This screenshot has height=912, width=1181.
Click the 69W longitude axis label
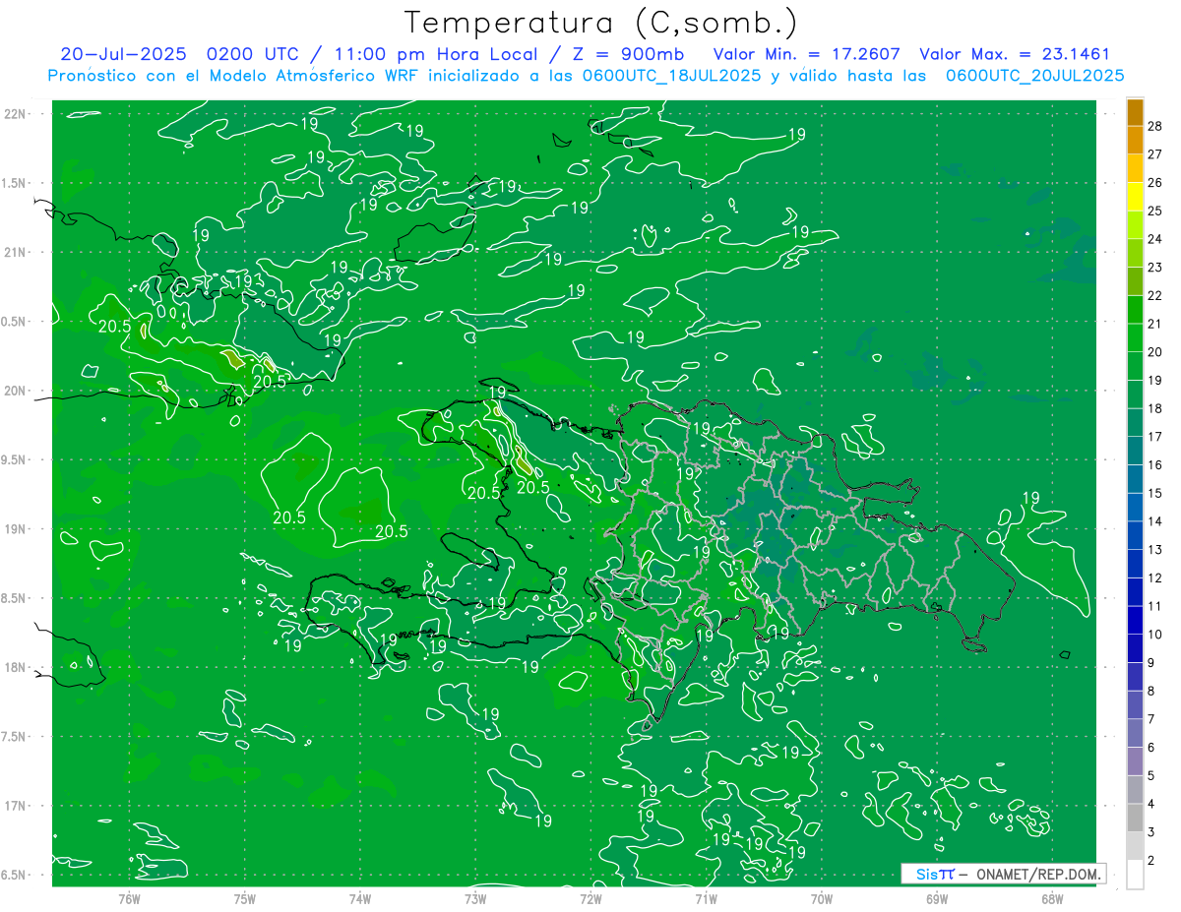tap(937, 899)
